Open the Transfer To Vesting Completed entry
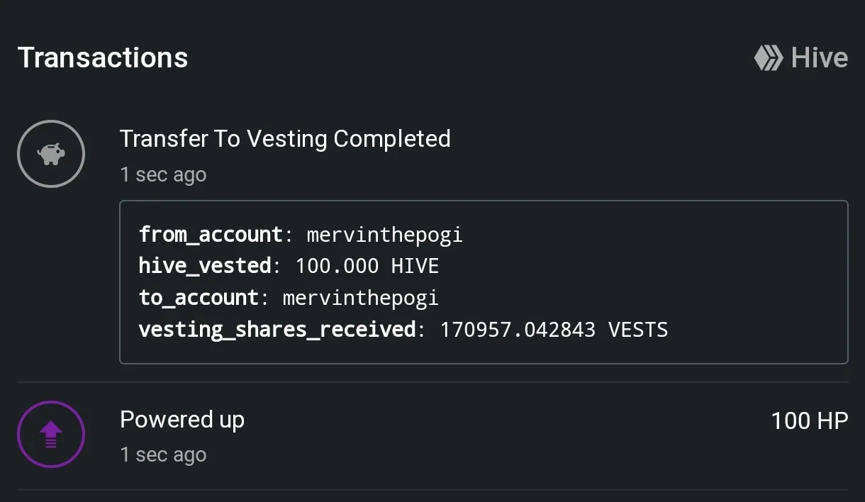The image size is (865, 502). click(x=285, y=138)
